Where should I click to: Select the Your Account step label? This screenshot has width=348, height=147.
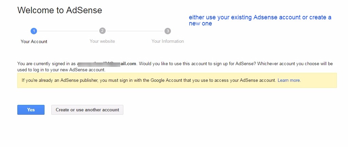coord(34,41)
